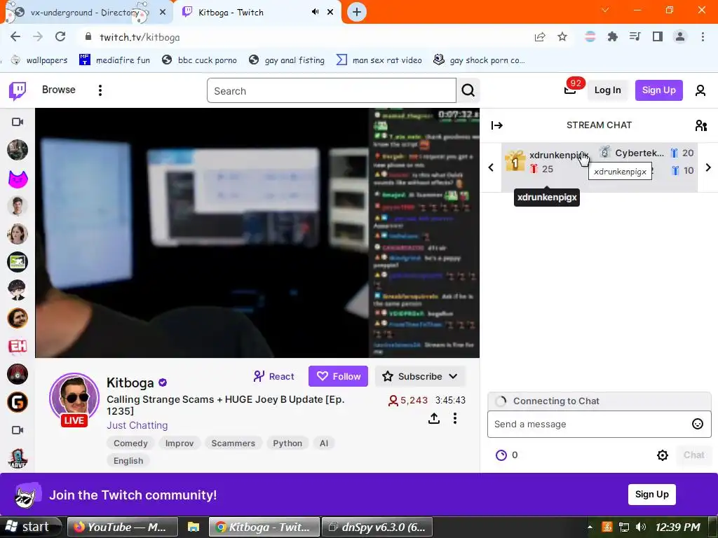Show next gifters with right arrow

708,167
